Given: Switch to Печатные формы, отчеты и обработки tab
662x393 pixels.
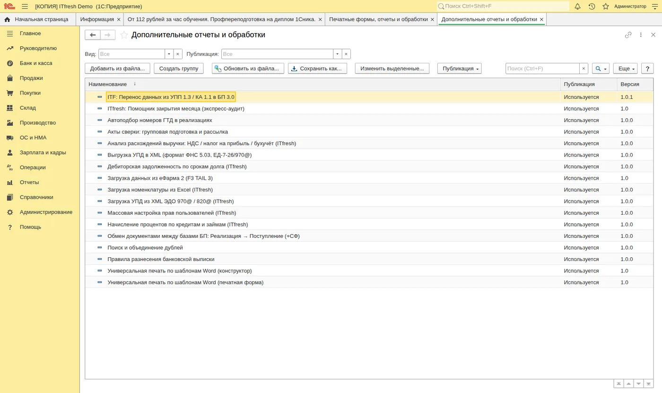Looking at the screenshot, I should point(378,19).
